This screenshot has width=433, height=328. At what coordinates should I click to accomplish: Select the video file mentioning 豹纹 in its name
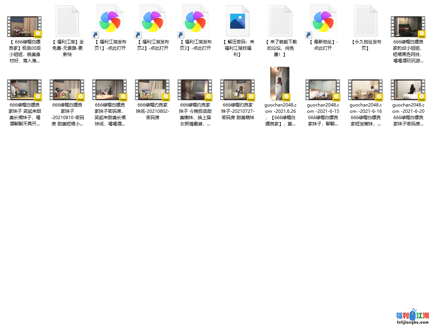click(408, 27)
